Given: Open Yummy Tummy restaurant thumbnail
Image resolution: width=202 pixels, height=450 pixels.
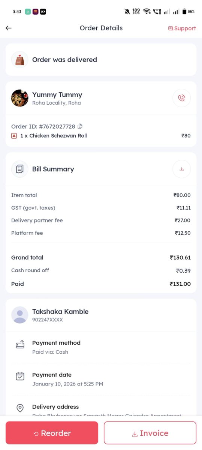Looking at the screenshot, I should [x=20, y=98].
